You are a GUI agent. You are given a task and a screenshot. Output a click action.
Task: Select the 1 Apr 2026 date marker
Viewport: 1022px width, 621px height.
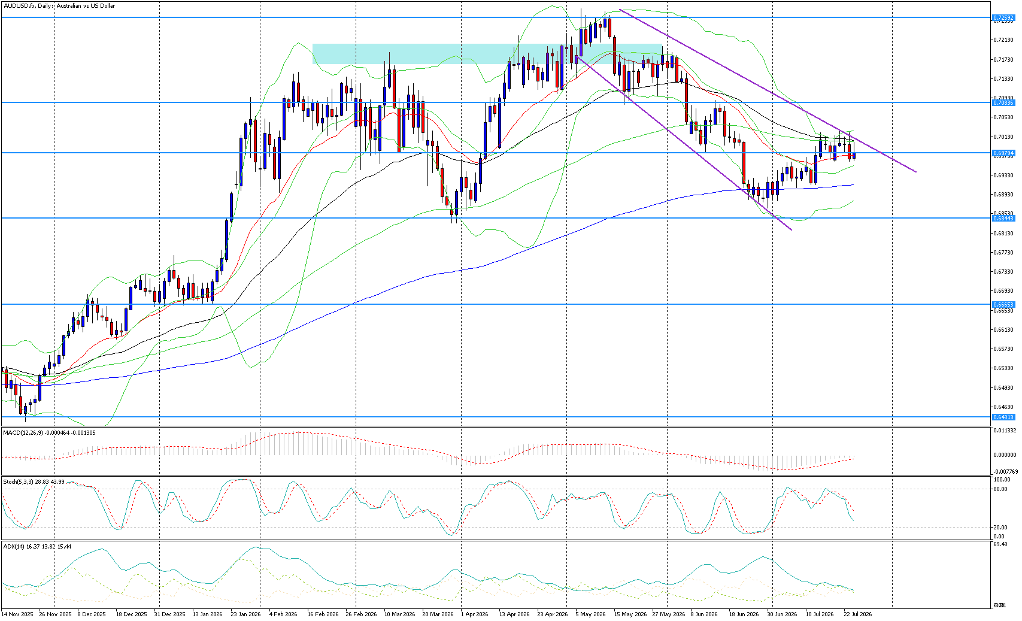(476, 614)
